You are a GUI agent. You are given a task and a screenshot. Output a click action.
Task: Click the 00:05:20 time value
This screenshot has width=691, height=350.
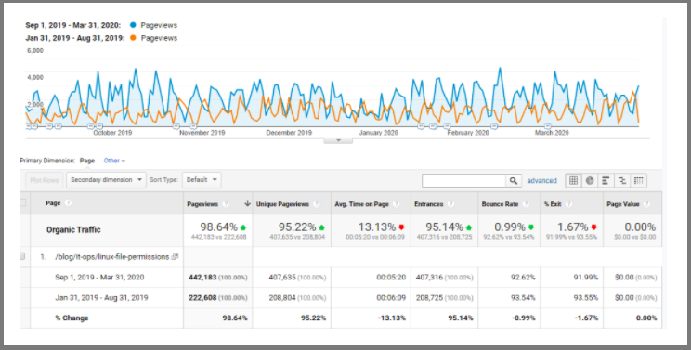point(391,278)
